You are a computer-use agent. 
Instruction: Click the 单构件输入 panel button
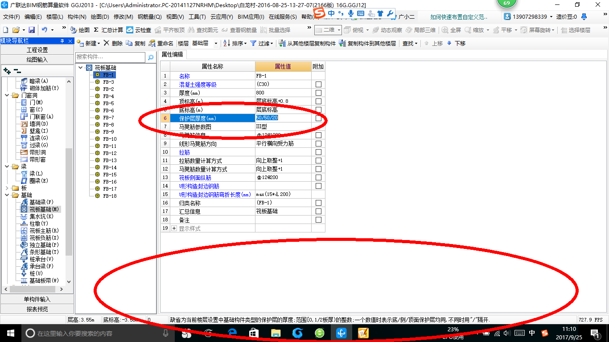[x=37, y=299]
